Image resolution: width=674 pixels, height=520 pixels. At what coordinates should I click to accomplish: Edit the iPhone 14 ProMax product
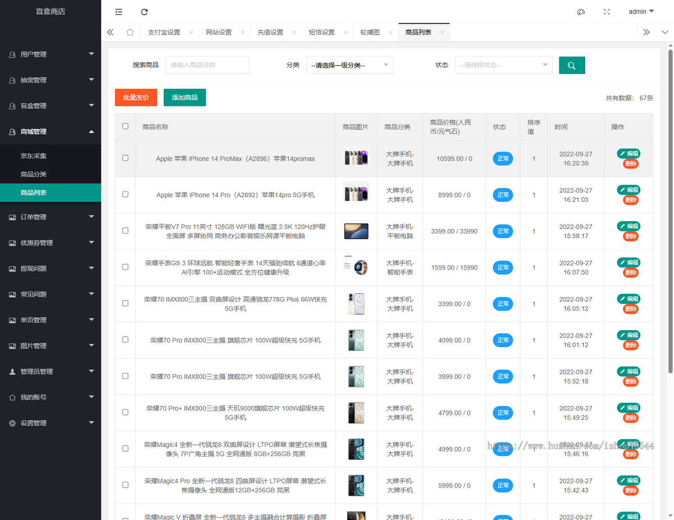628,153
